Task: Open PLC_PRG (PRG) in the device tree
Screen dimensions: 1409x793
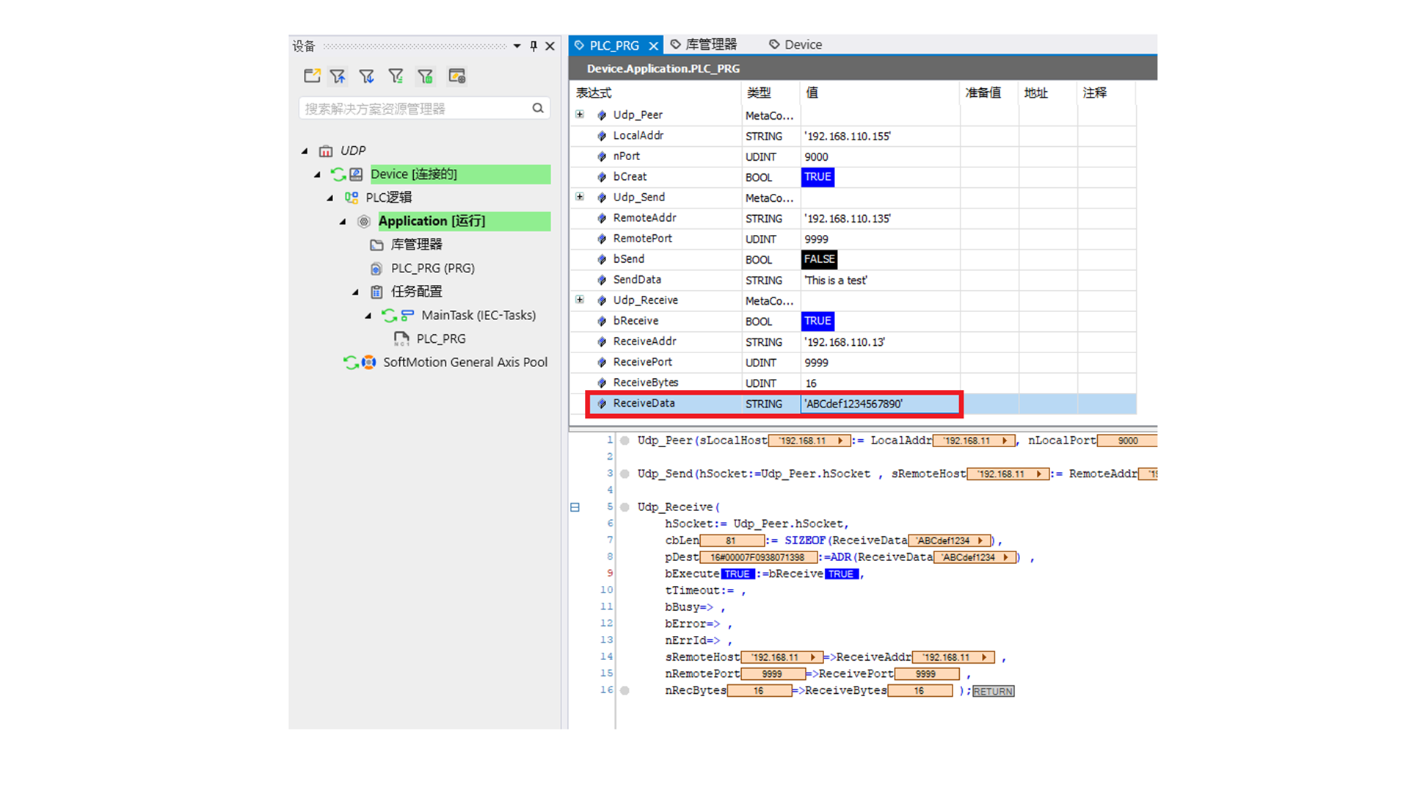Action: point(432,268)
